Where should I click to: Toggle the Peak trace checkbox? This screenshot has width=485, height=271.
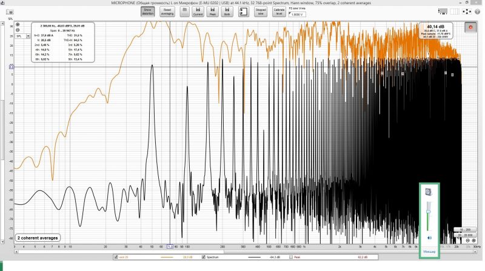click(x=290, y=258)
